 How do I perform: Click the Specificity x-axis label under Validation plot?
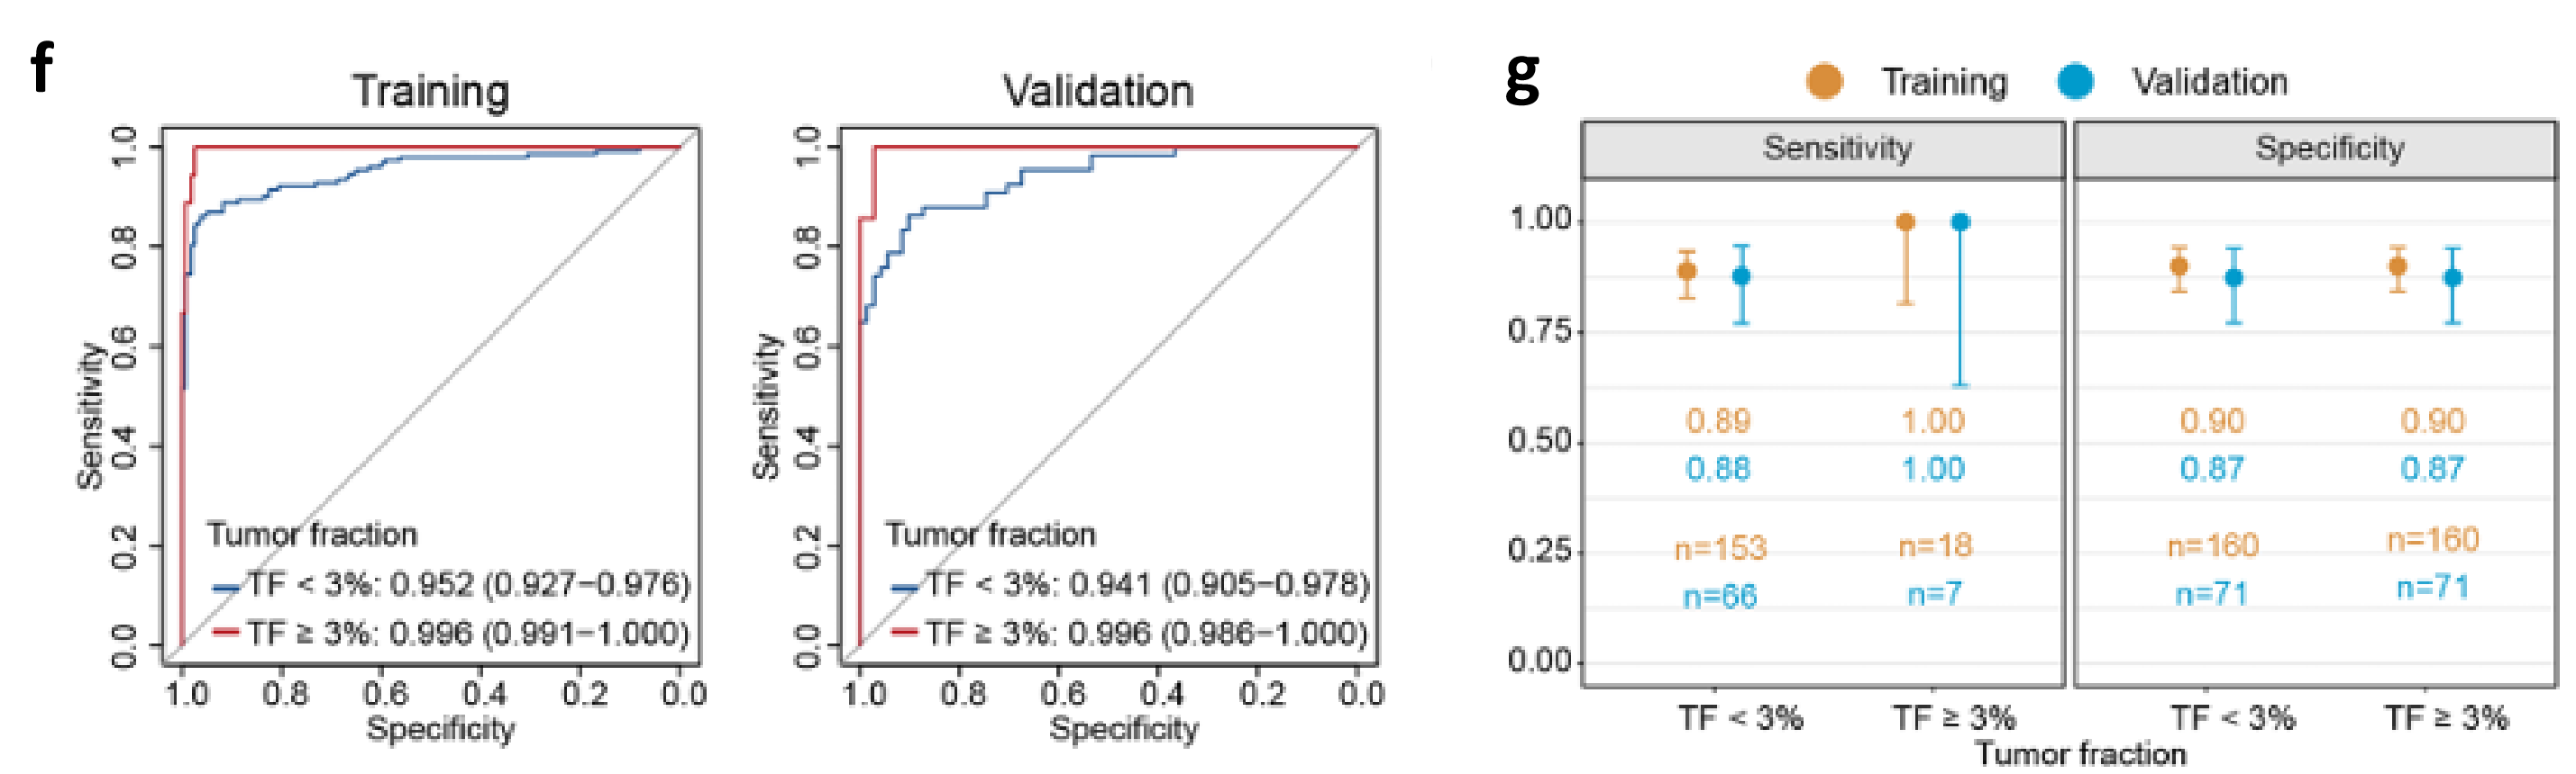pyautogui.click(x=1124, y=729)
